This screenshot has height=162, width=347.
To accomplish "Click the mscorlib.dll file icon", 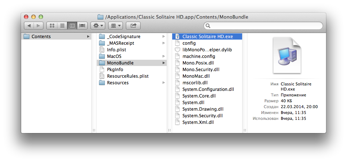I will click(177, 83).
